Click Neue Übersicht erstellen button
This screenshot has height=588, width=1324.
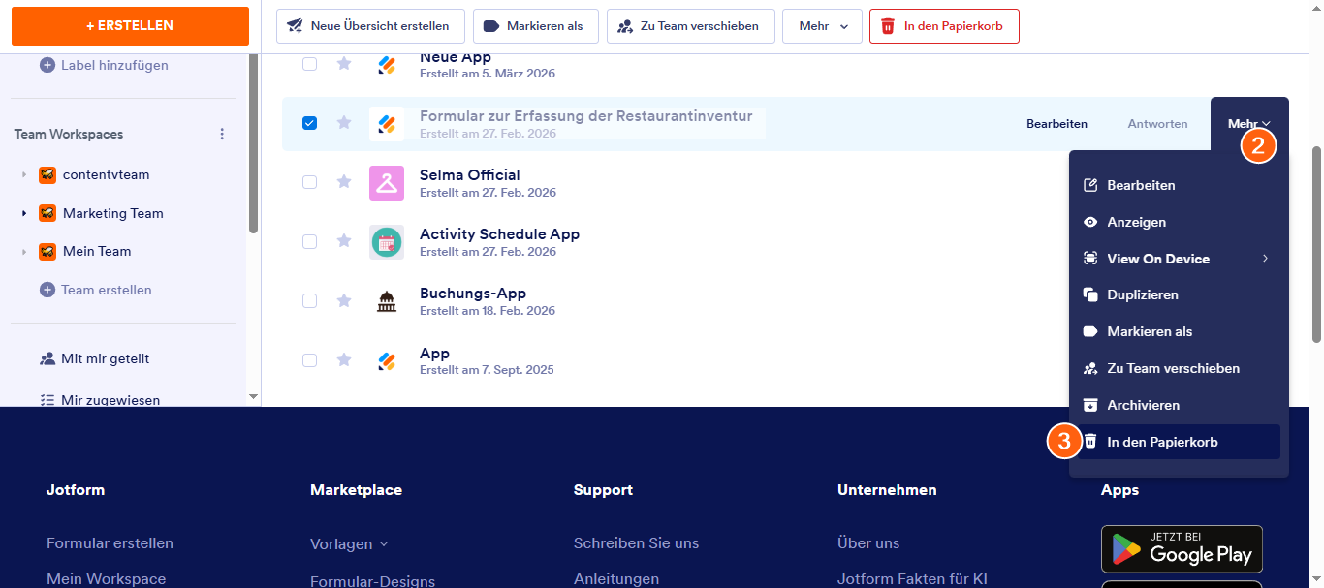tap(370, 26)
